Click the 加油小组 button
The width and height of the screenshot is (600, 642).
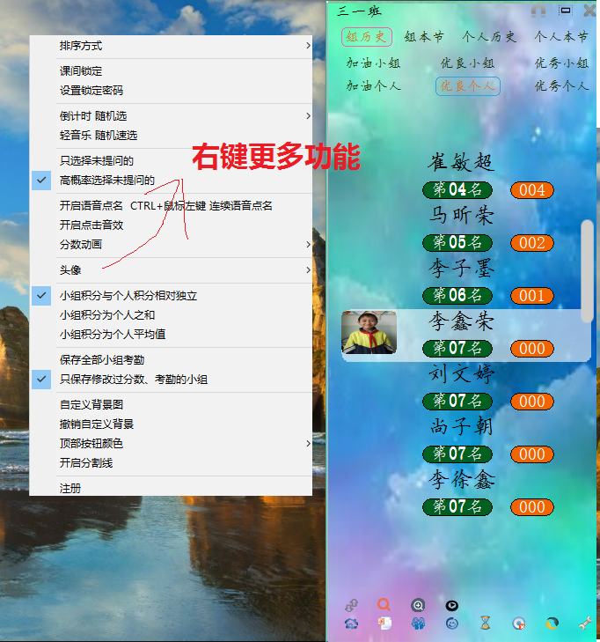point(373,63)
